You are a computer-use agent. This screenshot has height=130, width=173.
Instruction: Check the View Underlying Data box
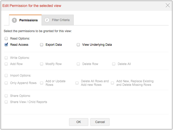[78, 45]
